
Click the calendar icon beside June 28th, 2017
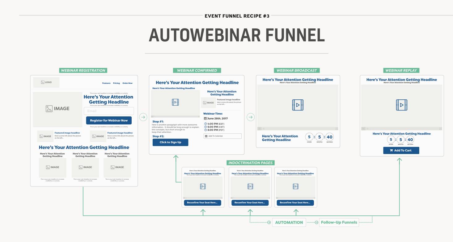[205, 119]
